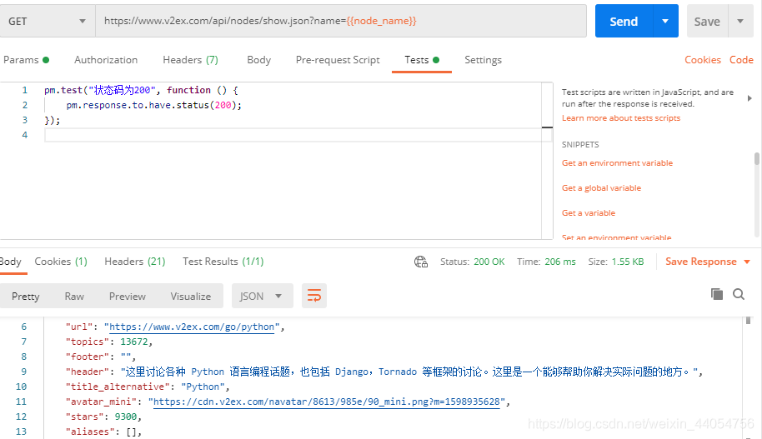
Task: Select the Tests tab
Action: coord(422,60)
